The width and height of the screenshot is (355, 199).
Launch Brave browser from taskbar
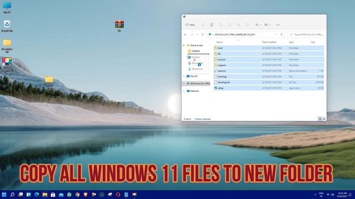[85, 195]
